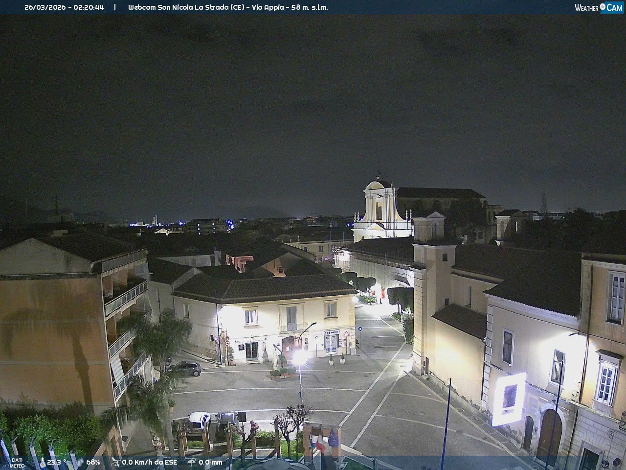Click the wind direction icon

tap(115, 462)
